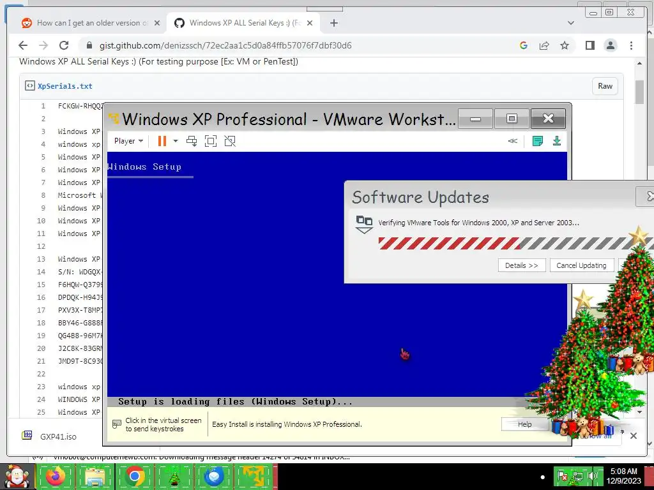The height and width of the screenshot is (490, 654).
Task: Select gist line number 23
Action: [42, 387]
